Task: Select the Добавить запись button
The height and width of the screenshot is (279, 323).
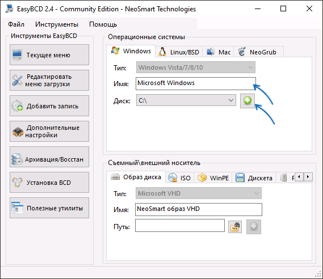Action: (x=49, y=105)
